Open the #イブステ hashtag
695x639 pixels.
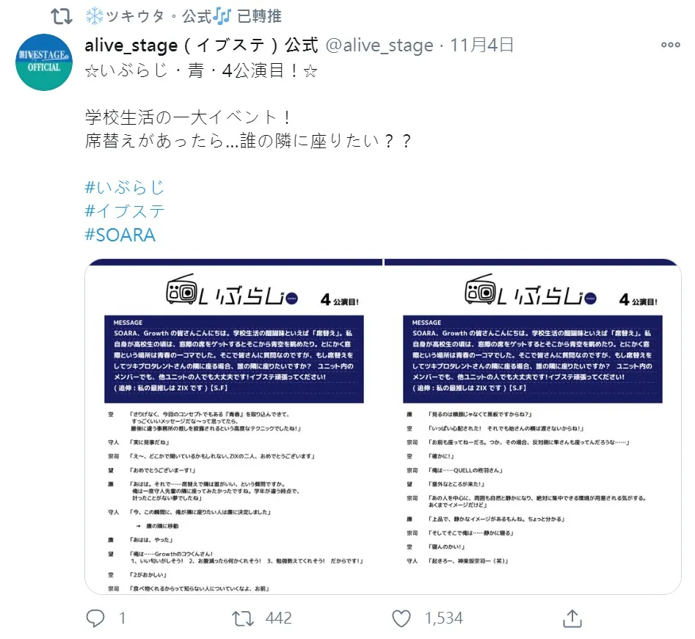(125, 211)
